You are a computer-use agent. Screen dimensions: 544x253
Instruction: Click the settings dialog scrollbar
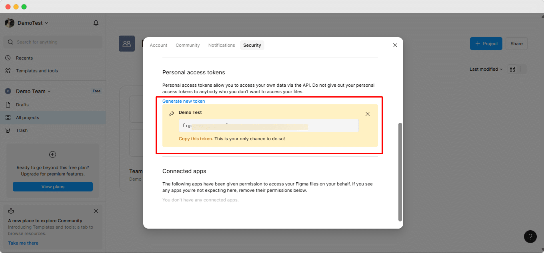click(x=400, y=172)
